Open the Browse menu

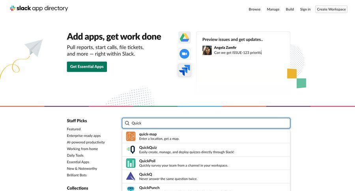pyautogui.click(x=254, y=9)
